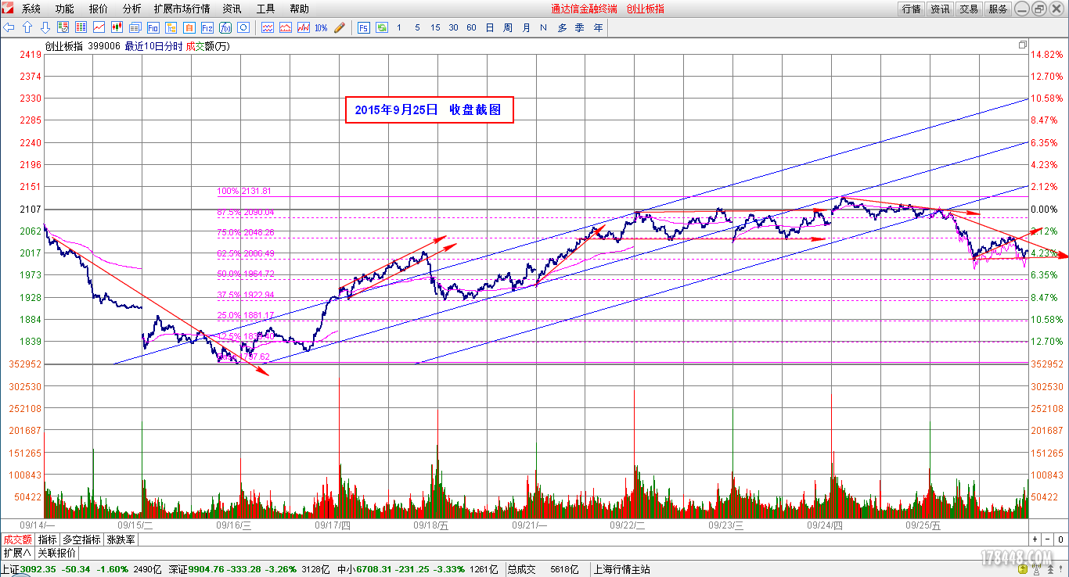Open the 报价 menu
Viewport: 1069px width, 577px height.
(99, 9)
